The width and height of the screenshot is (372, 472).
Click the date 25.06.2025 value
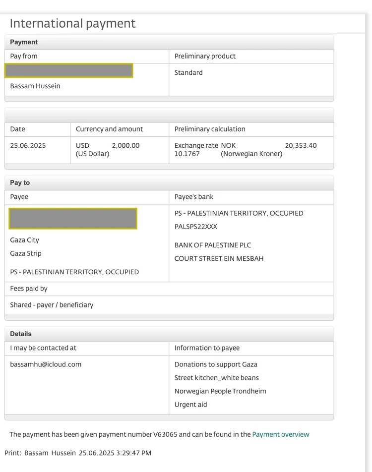point(28,145)
